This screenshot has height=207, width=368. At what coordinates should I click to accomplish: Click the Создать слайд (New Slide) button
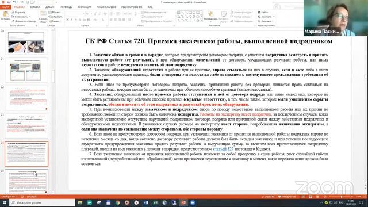coord(43,17)
